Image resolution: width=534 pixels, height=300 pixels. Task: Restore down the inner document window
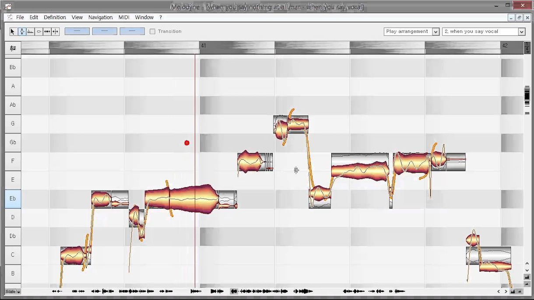coord(519,17)
